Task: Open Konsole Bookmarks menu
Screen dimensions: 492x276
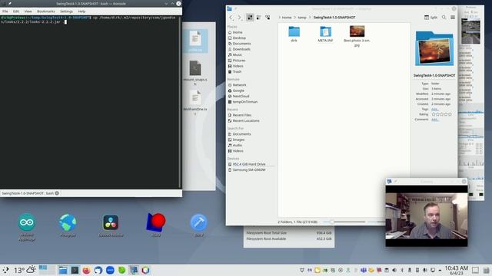Action: click(46, 11)
